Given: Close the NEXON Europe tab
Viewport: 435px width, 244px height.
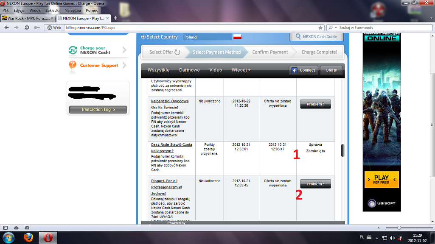Looking at the screenshot, I should pyautogui.click(x=108, y=18).
